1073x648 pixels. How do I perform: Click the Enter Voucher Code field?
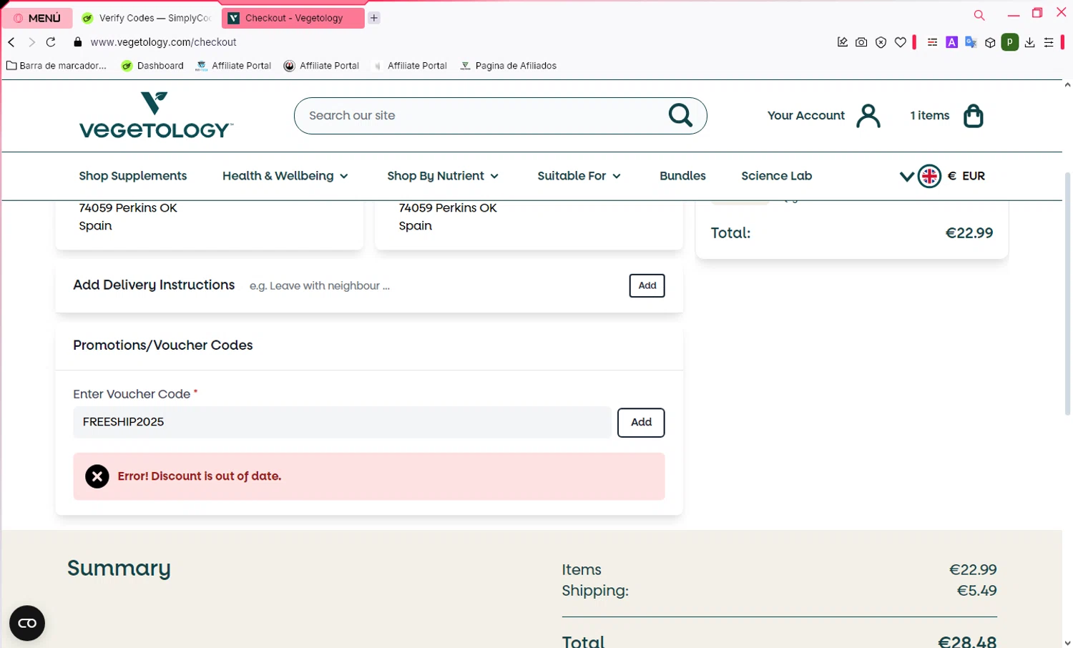[x=342, y=422]
